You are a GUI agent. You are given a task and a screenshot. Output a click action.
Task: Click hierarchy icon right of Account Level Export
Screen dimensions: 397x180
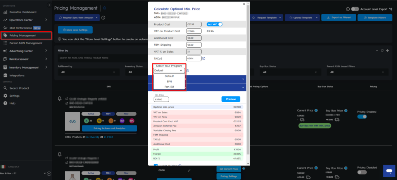tap(391, 9)
